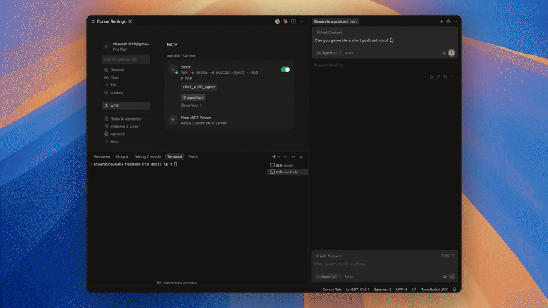Close the Cursor Settings tab
This screenshot has height=308, width=548.
click(x=130, y=21)
